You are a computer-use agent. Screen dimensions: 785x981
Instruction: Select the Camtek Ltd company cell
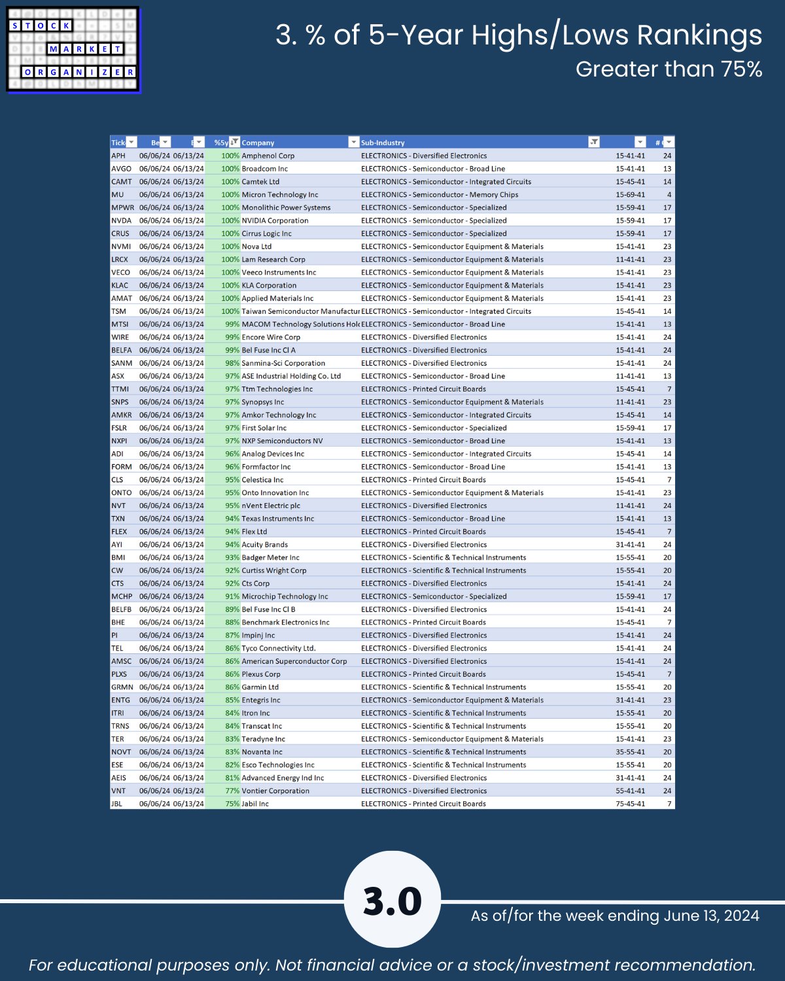260,182
